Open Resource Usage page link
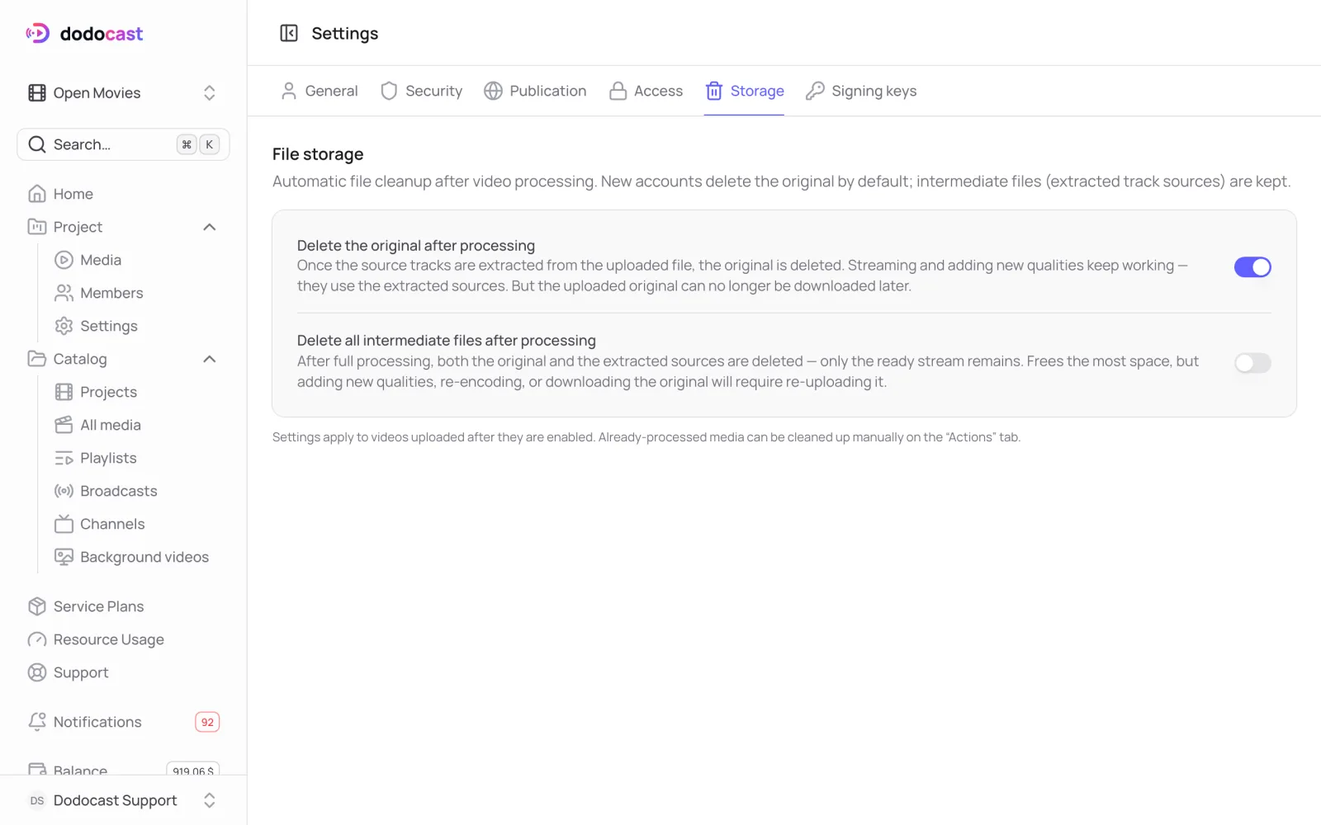Viewport: 1321px width, 825px height. (109, 639)
